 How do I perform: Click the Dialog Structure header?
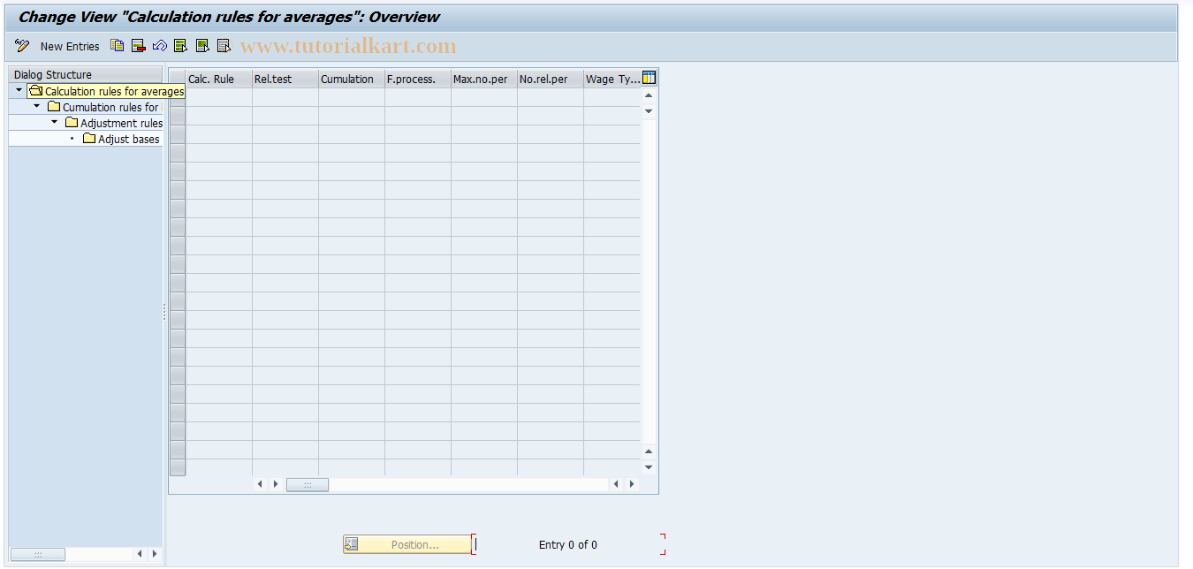pyautogui.click(x=85, y=75)
